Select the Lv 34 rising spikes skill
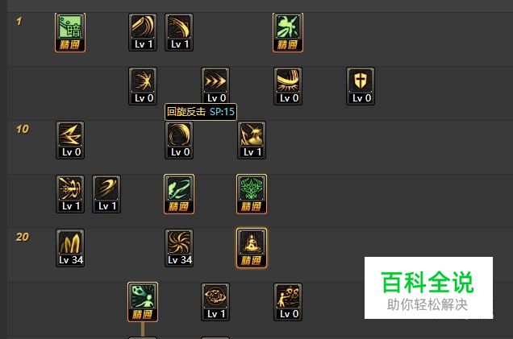Image resolution: width=513 pixels, height=339 pixels. [70, 248]
